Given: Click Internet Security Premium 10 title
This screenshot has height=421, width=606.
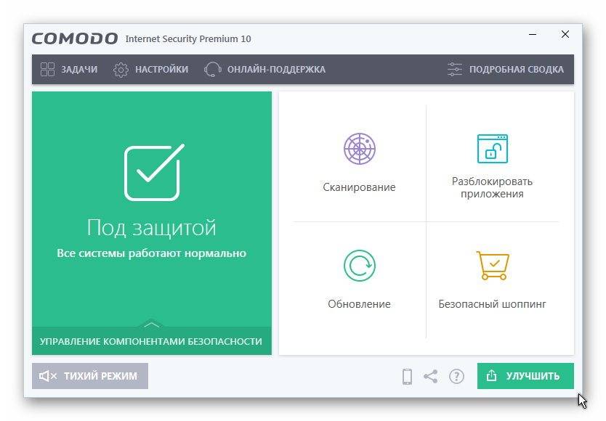Looking at the screenshot, I should click(x=188, y=39).
